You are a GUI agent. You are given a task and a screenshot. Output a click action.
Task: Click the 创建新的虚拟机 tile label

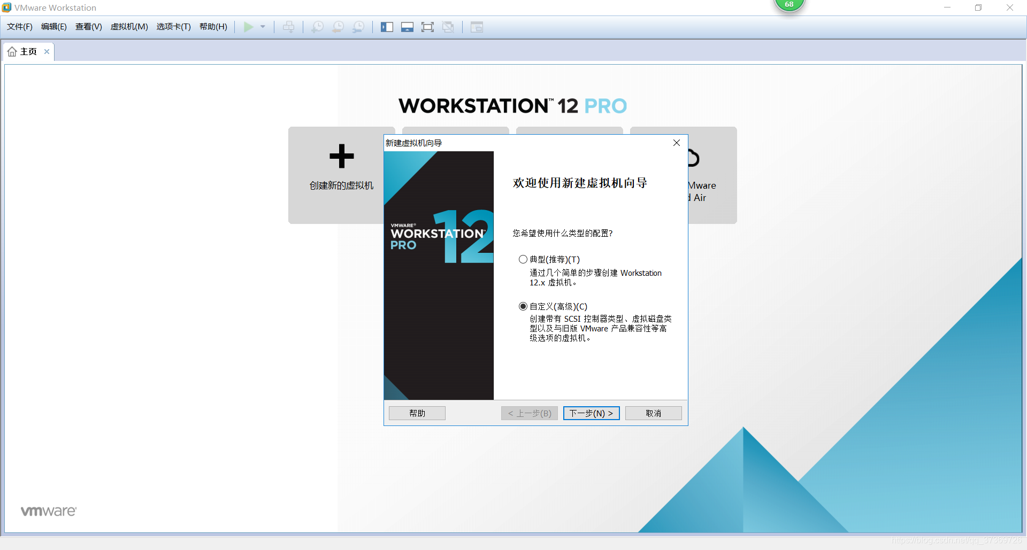341,185
